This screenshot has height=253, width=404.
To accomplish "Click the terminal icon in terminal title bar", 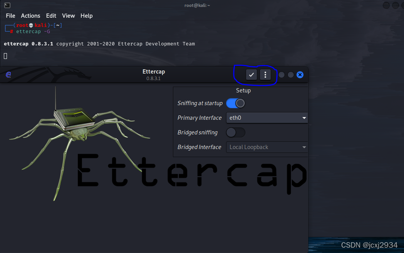I will [7, 5].
